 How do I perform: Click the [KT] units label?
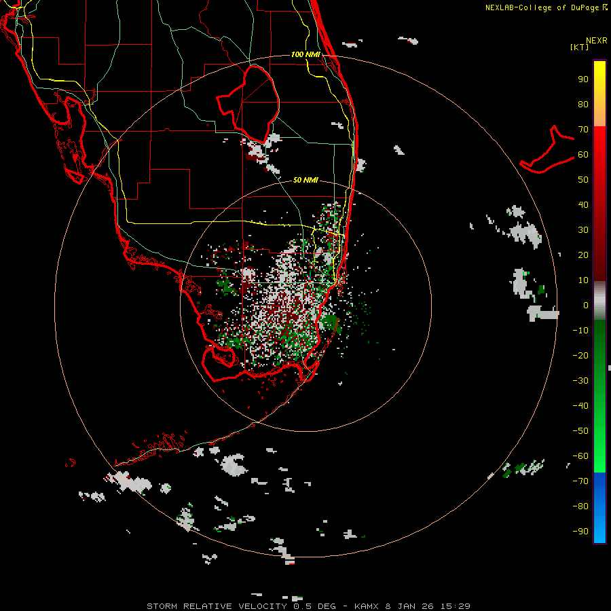580,47
